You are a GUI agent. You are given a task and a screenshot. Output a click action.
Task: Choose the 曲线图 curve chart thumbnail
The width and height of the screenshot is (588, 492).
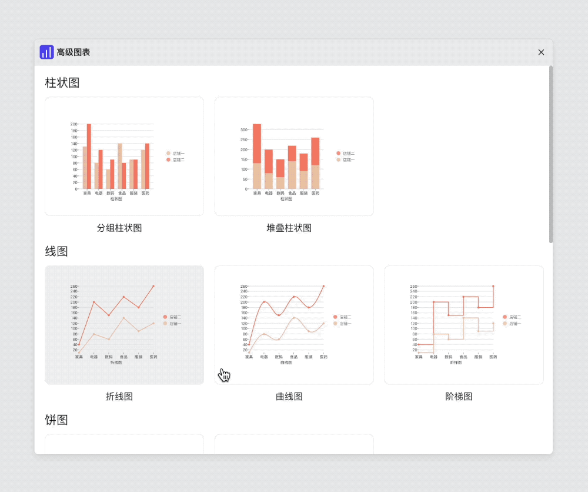click(x=294, y=325)
